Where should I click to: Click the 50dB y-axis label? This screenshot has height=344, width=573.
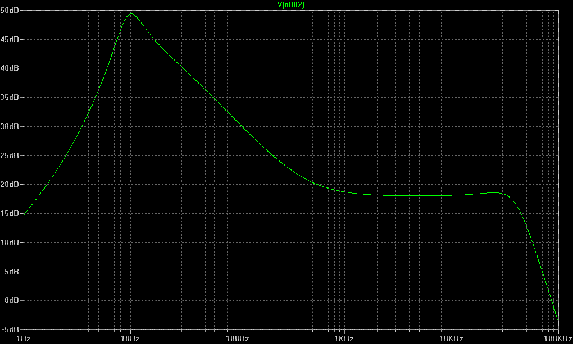click(x=10, y=10)
